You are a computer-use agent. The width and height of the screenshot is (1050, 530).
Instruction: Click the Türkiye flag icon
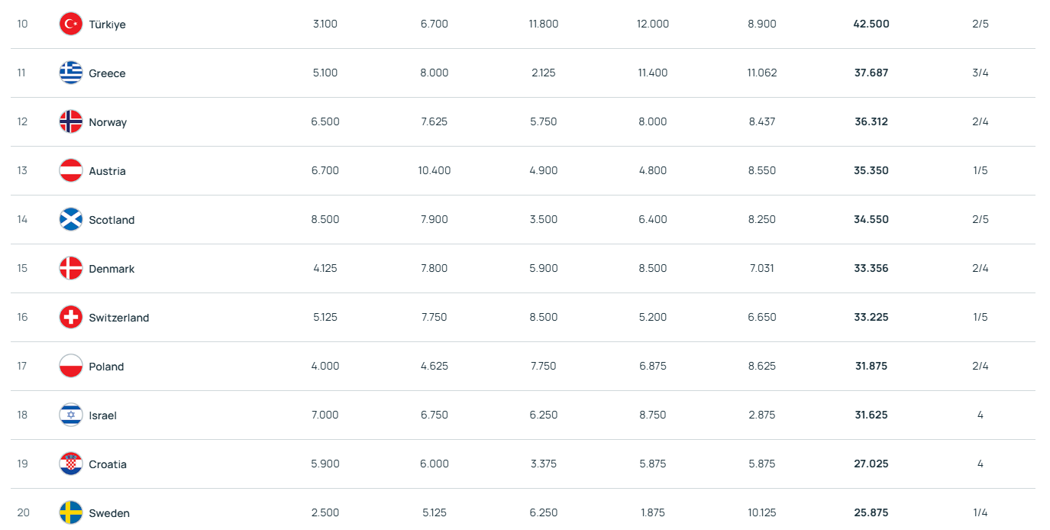71,24
